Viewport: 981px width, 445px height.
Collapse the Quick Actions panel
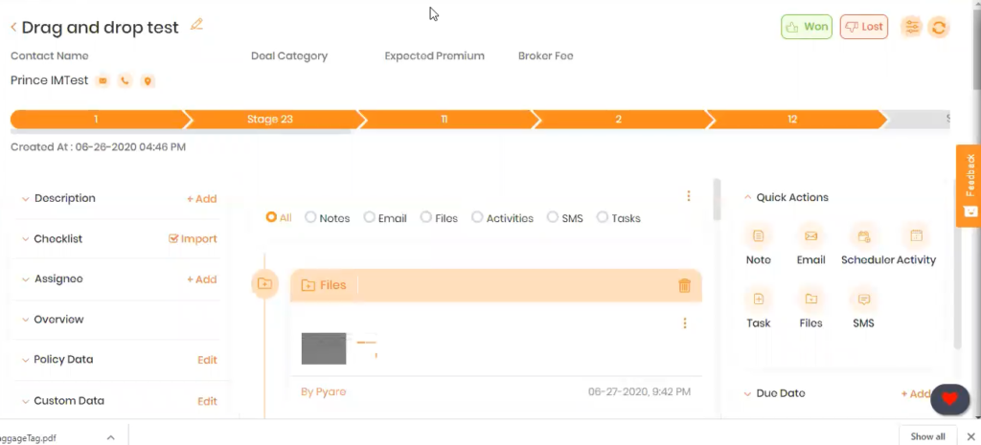pyautogui.click(x=747, y=197)
